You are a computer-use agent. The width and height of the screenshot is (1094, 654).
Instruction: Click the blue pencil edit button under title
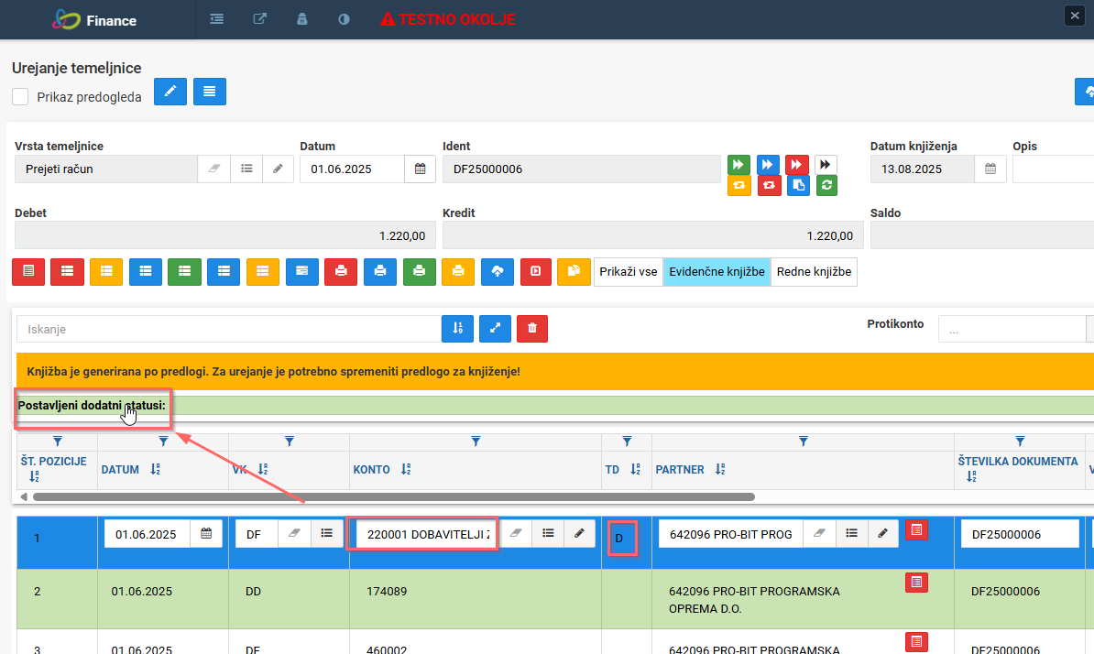(x=170, y=92)
